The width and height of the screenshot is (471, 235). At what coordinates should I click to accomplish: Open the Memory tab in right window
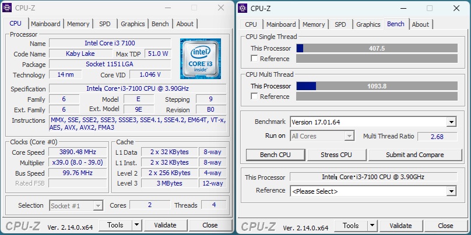[x=314, y=24]
